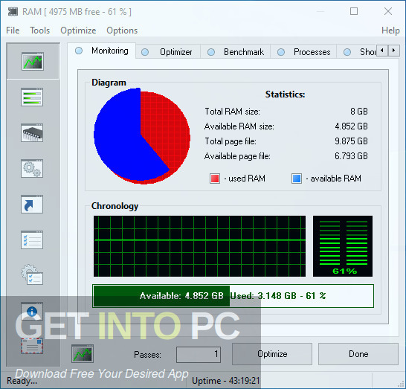This screenshot has height=389, width=406.
Task: Click the '9.875 GB' total page file value
Action: pyautogui.click(x=351, y=141)
